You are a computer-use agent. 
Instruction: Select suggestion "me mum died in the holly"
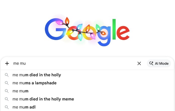point(37,75)
